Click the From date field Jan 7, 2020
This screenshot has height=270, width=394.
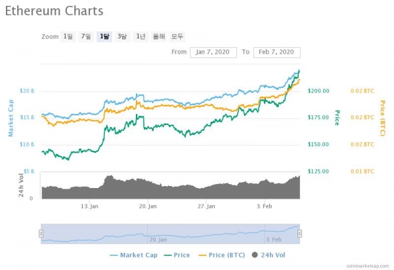[213, 52]
